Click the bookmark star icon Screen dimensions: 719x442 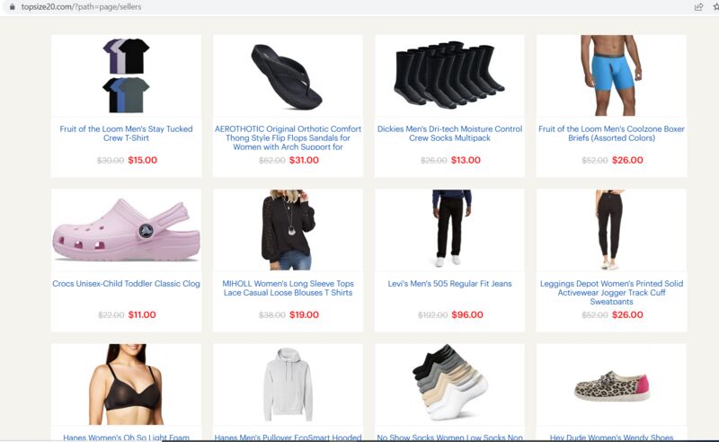pos(715,7)
